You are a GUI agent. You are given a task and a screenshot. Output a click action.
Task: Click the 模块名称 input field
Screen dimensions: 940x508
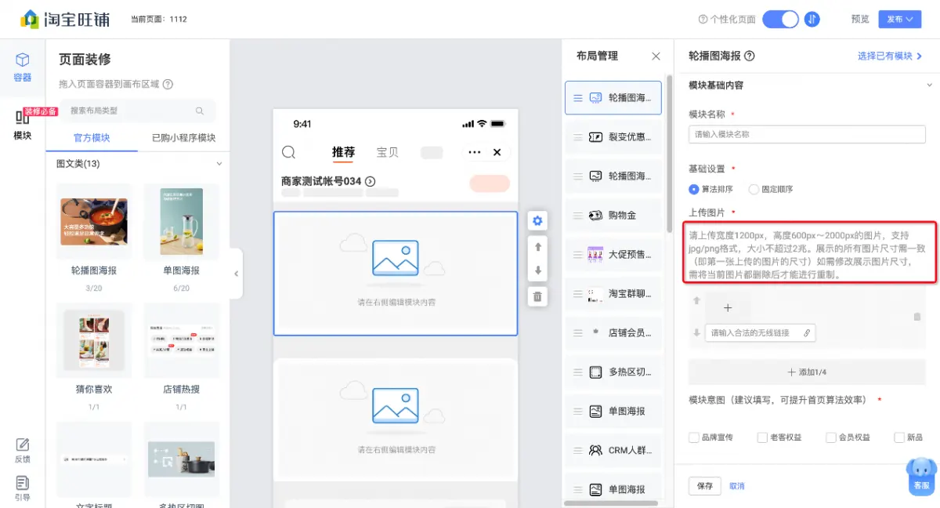pyautogui.click(x=807, y=134)
